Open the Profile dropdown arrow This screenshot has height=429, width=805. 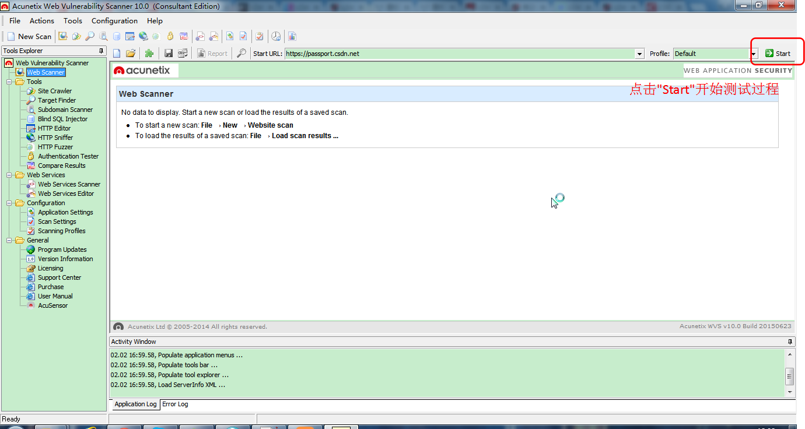pyautogui.click(x=754, y=54)
